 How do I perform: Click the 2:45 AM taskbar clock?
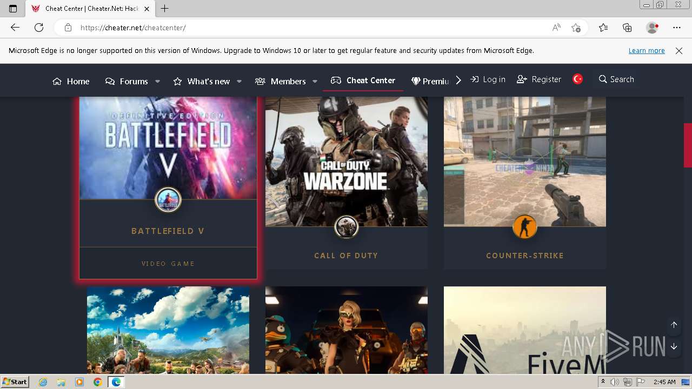point(664,382)
